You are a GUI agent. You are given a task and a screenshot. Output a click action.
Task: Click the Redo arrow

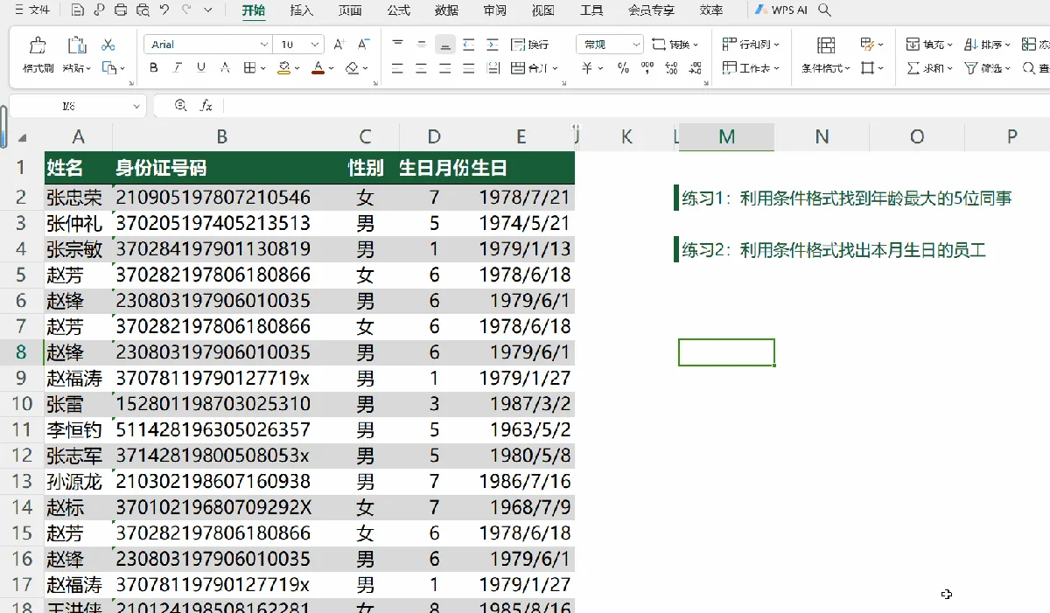pyautogui.click(x=186, y=10)
